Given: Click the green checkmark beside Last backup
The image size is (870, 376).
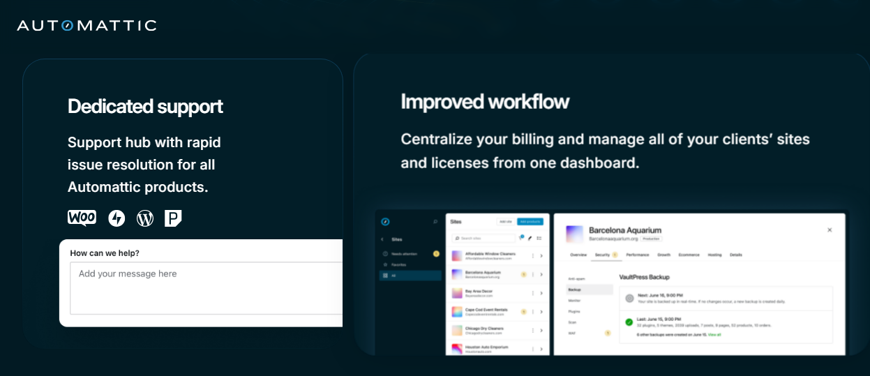Looking at the screenshot, I should [629, 322].
